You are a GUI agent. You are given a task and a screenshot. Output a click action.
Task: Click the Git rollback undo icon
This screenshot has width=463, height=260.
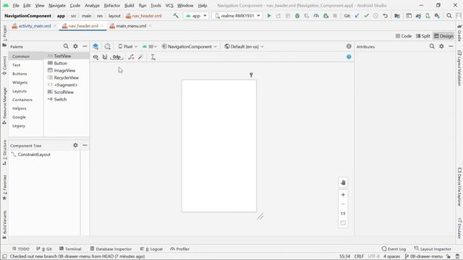click(386, 16)
